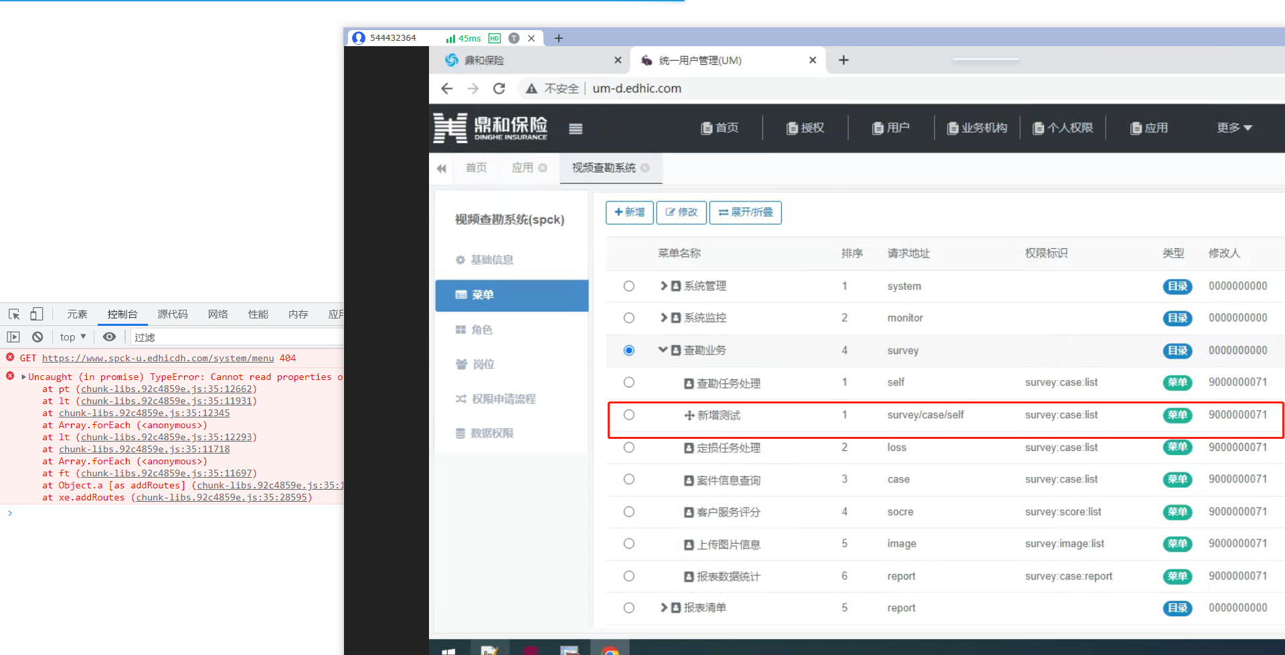1285x655 pixels.
Task: Click the 展开/折叠 button
Action: click(746, 212)
